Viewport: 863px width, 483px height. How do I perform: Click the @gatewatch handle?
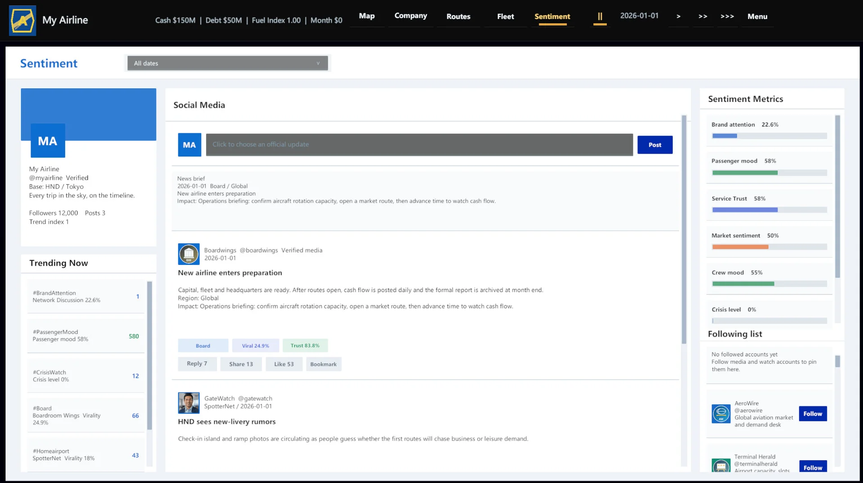[255, 398]
